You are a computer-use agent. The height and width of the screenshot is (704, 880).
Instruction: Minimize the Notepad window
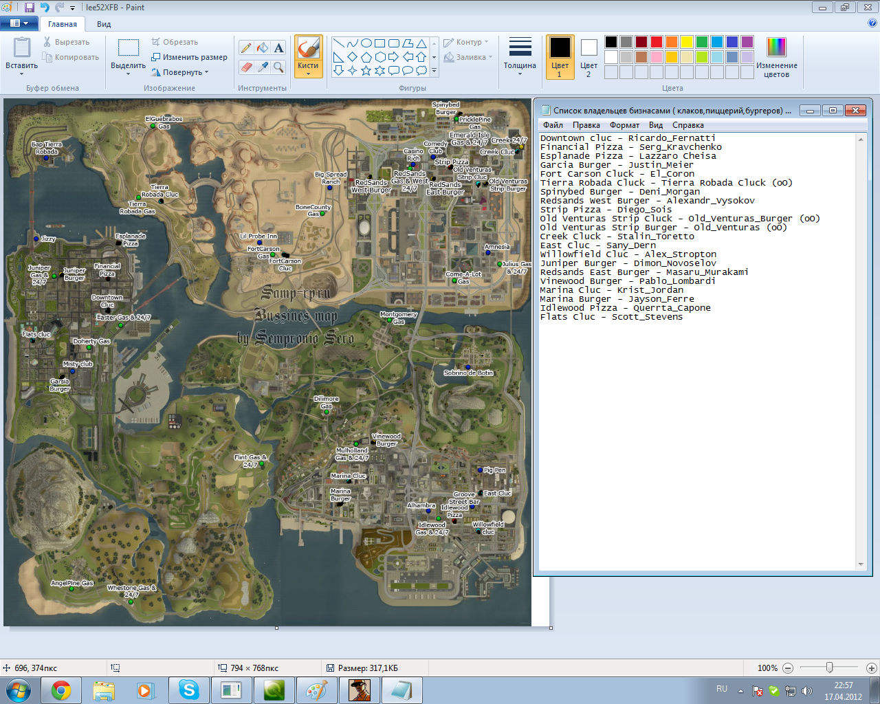point(811,110)
